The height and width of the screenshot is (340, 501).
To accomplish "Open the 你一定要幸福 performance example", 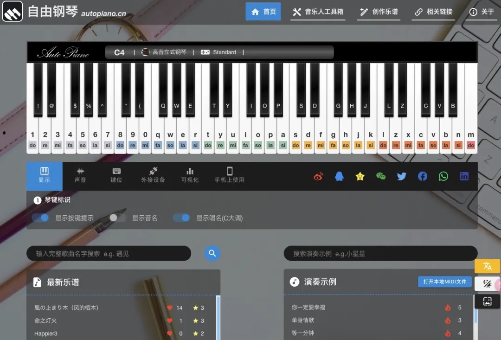I will pyautogui.click(x=308, y=308).
